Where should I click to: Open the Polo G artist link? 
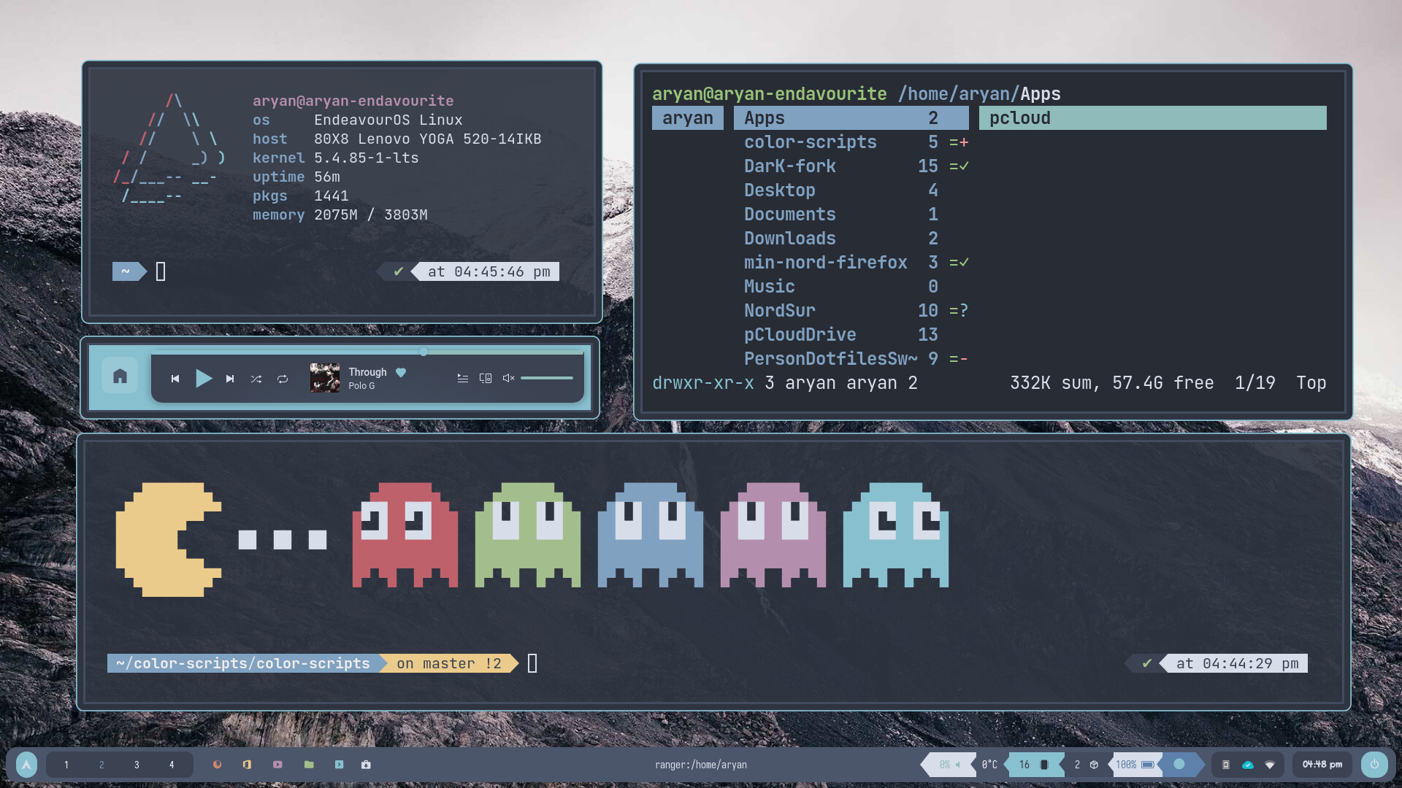coord(361,386)
